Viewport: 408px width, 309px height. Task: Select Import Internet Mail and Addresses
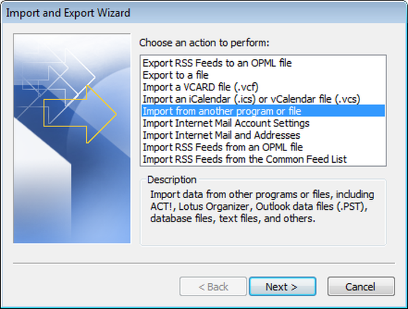(263, 135)
